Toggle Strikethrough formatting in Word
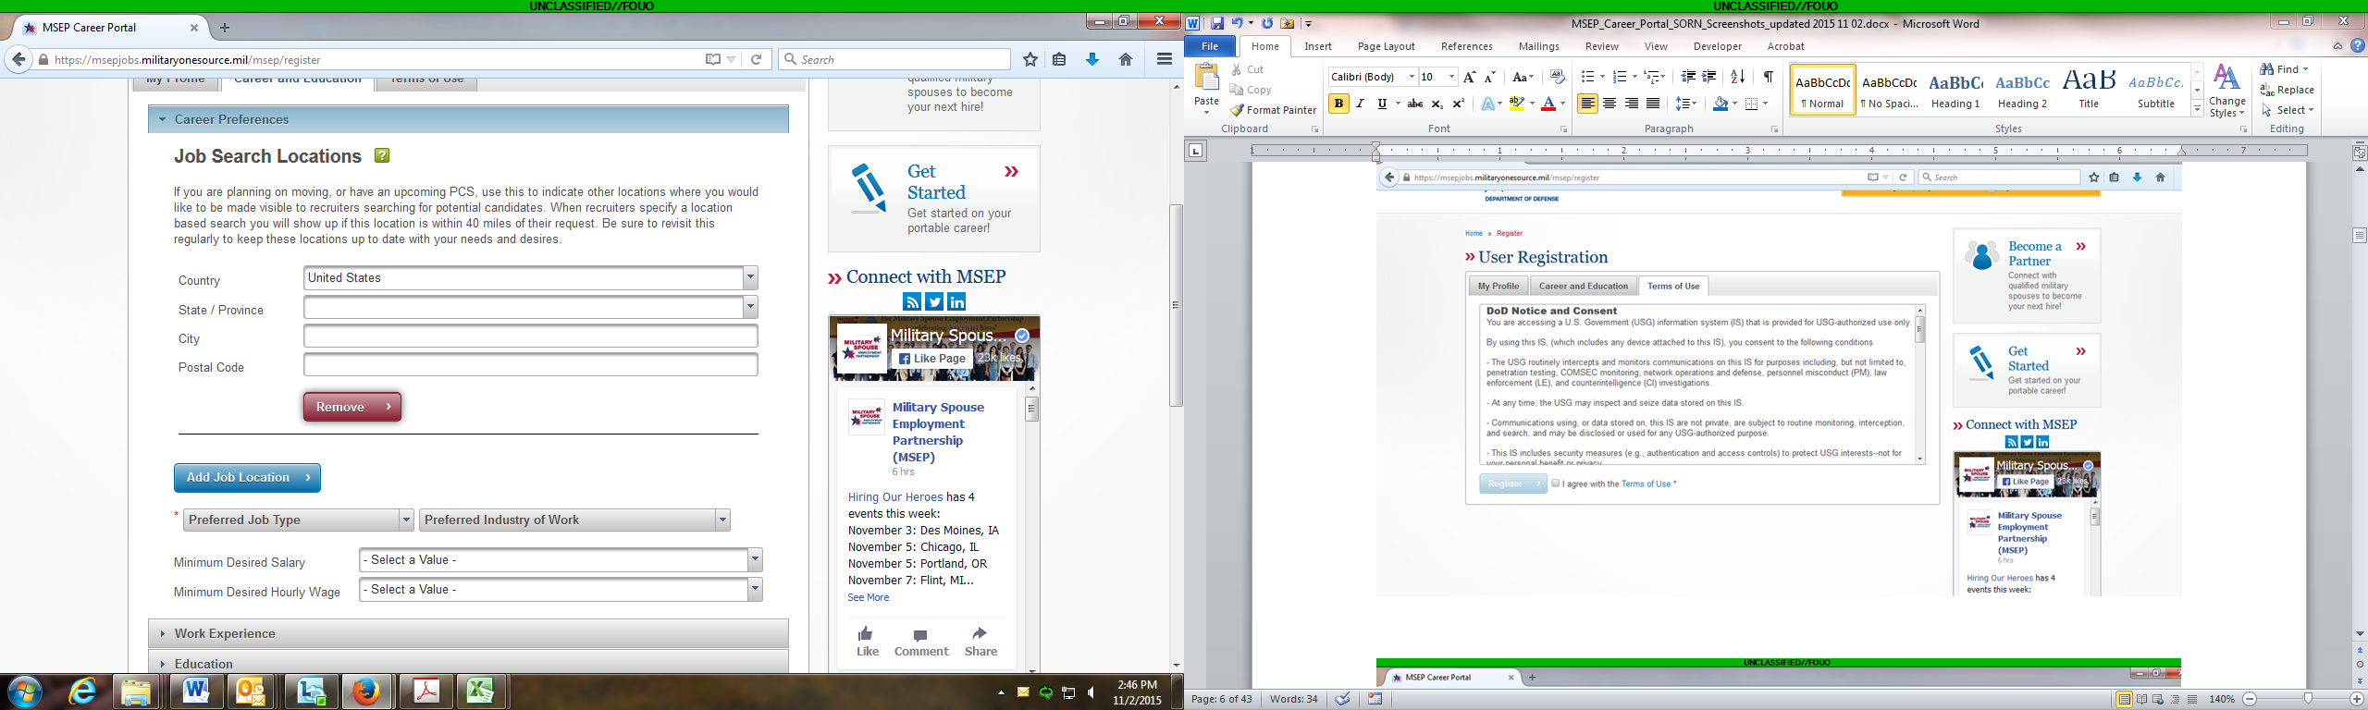The height and width of the screenshot is (710, 2368). [x=1414, y=104]
